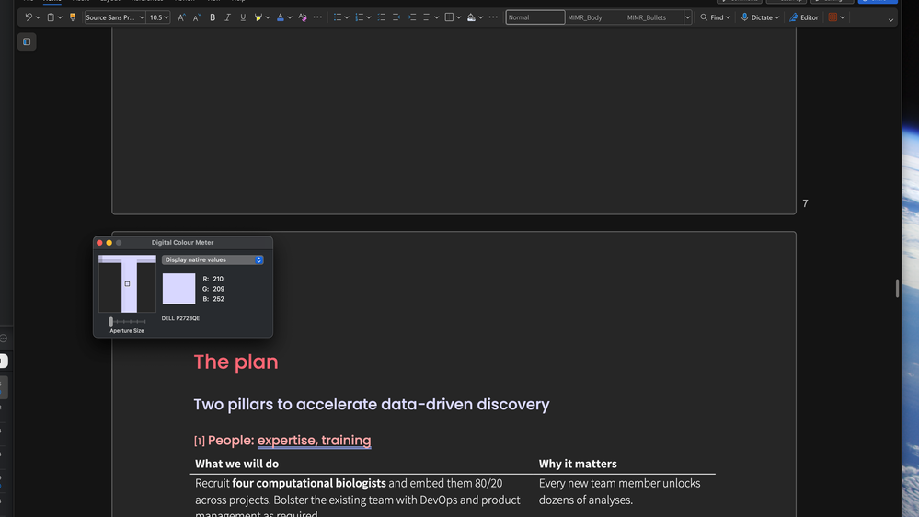This screenshot has width=919, height=517.
Task: Click the Borders icon
Action: click(x=449, y=17)
